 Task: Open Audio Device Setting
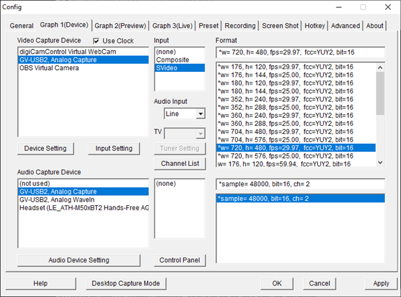click(x=79, y=260)
